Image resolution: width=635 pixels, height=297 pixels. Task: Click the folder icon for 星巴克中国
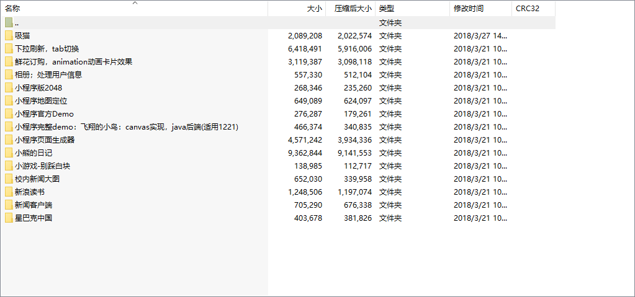coord(9,218)
